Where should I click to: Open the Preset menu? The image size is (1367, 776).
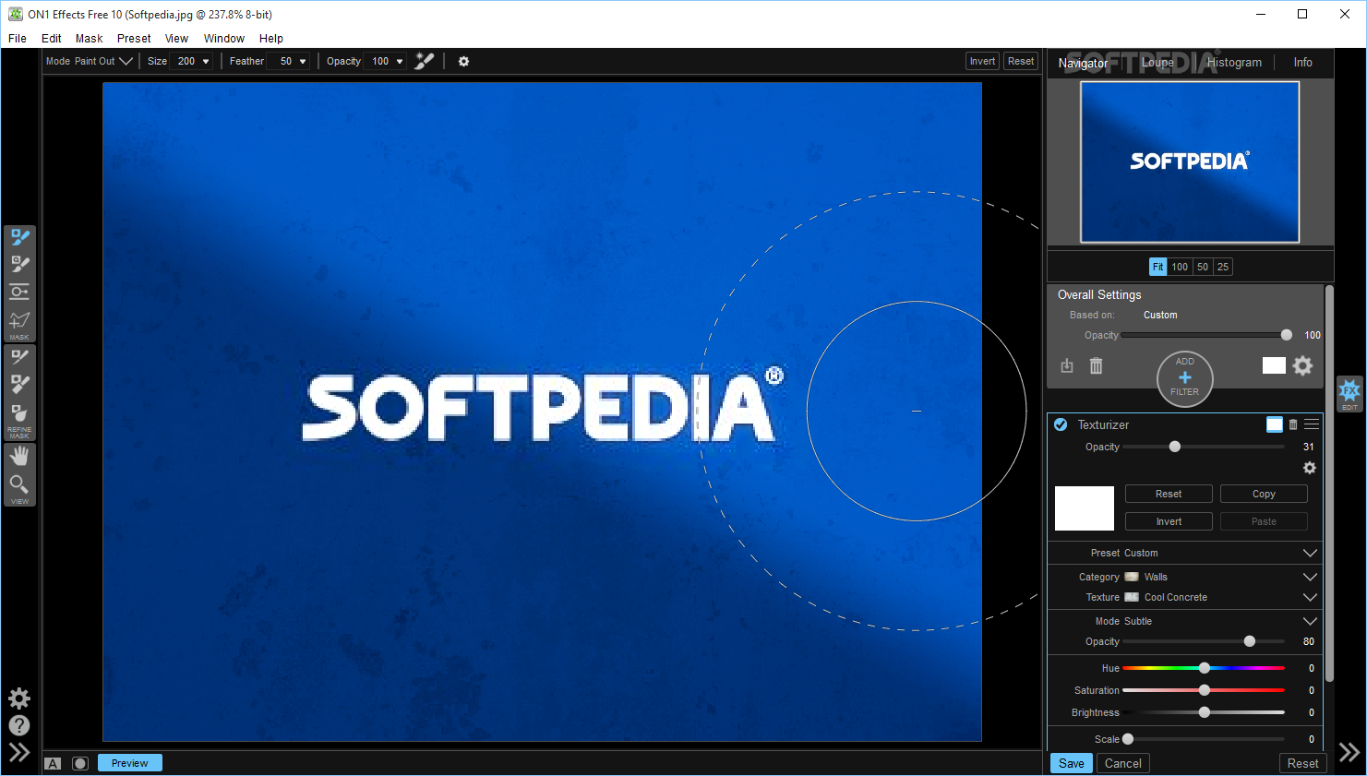134,39
